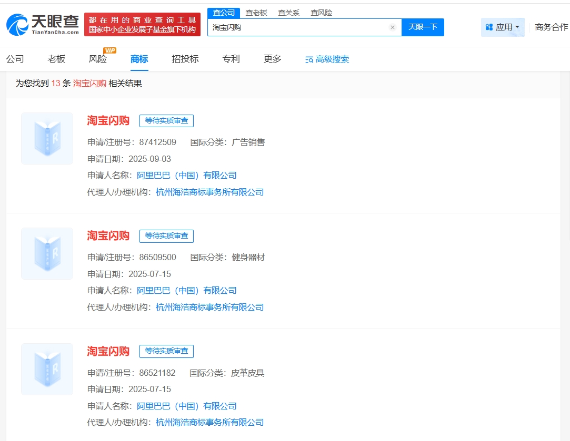This screenshot has height=441, width=570.
Task: Open the first trademark thumbnail image
Action: pyautogui.click(x=47, y=138)
